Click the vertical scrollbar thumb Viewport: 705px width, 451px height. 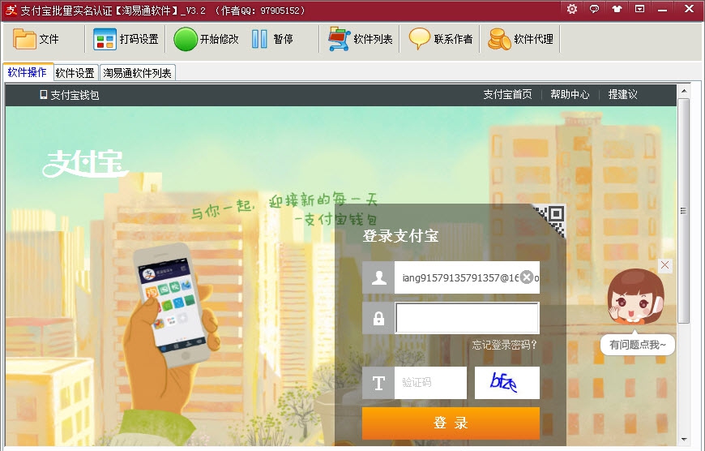click(x=684, y=211)
